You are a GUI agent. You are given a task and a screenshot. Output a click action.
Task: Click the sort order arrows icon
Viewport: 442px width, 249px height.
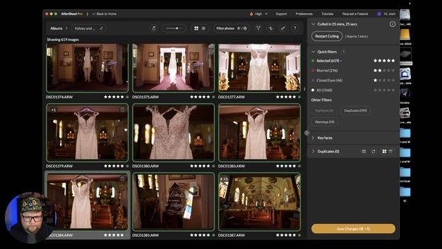click(271, 28)
